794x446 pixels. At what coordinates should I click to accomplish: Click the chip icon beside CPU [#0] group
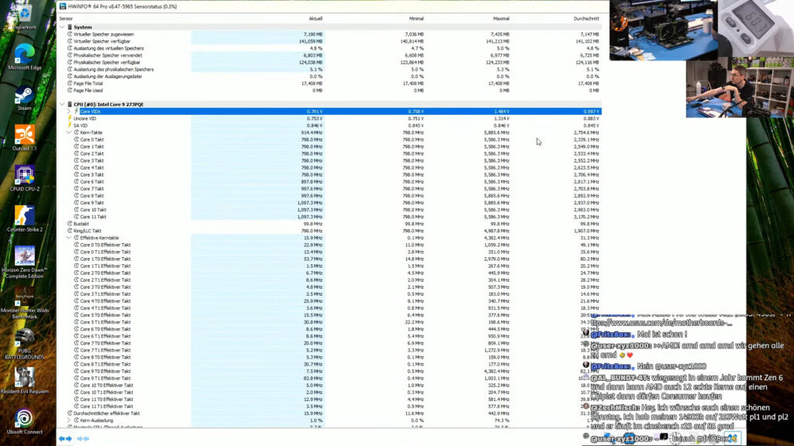pos(70,105)
